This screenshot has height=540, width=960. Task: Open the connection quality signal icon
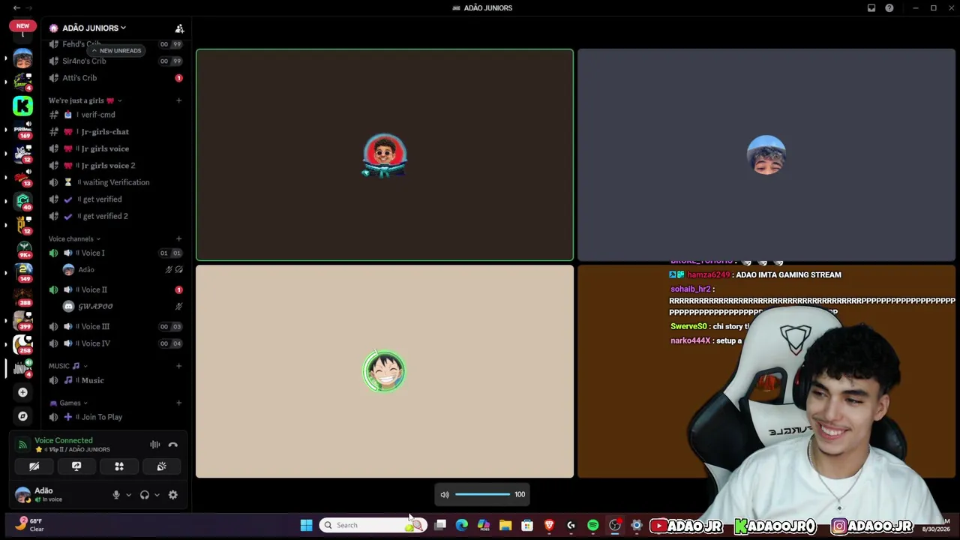22,445
